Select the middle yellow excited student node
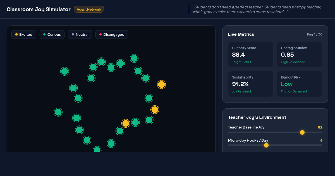The height and width of the screenshot is (176, 335). tap(155, 110)
